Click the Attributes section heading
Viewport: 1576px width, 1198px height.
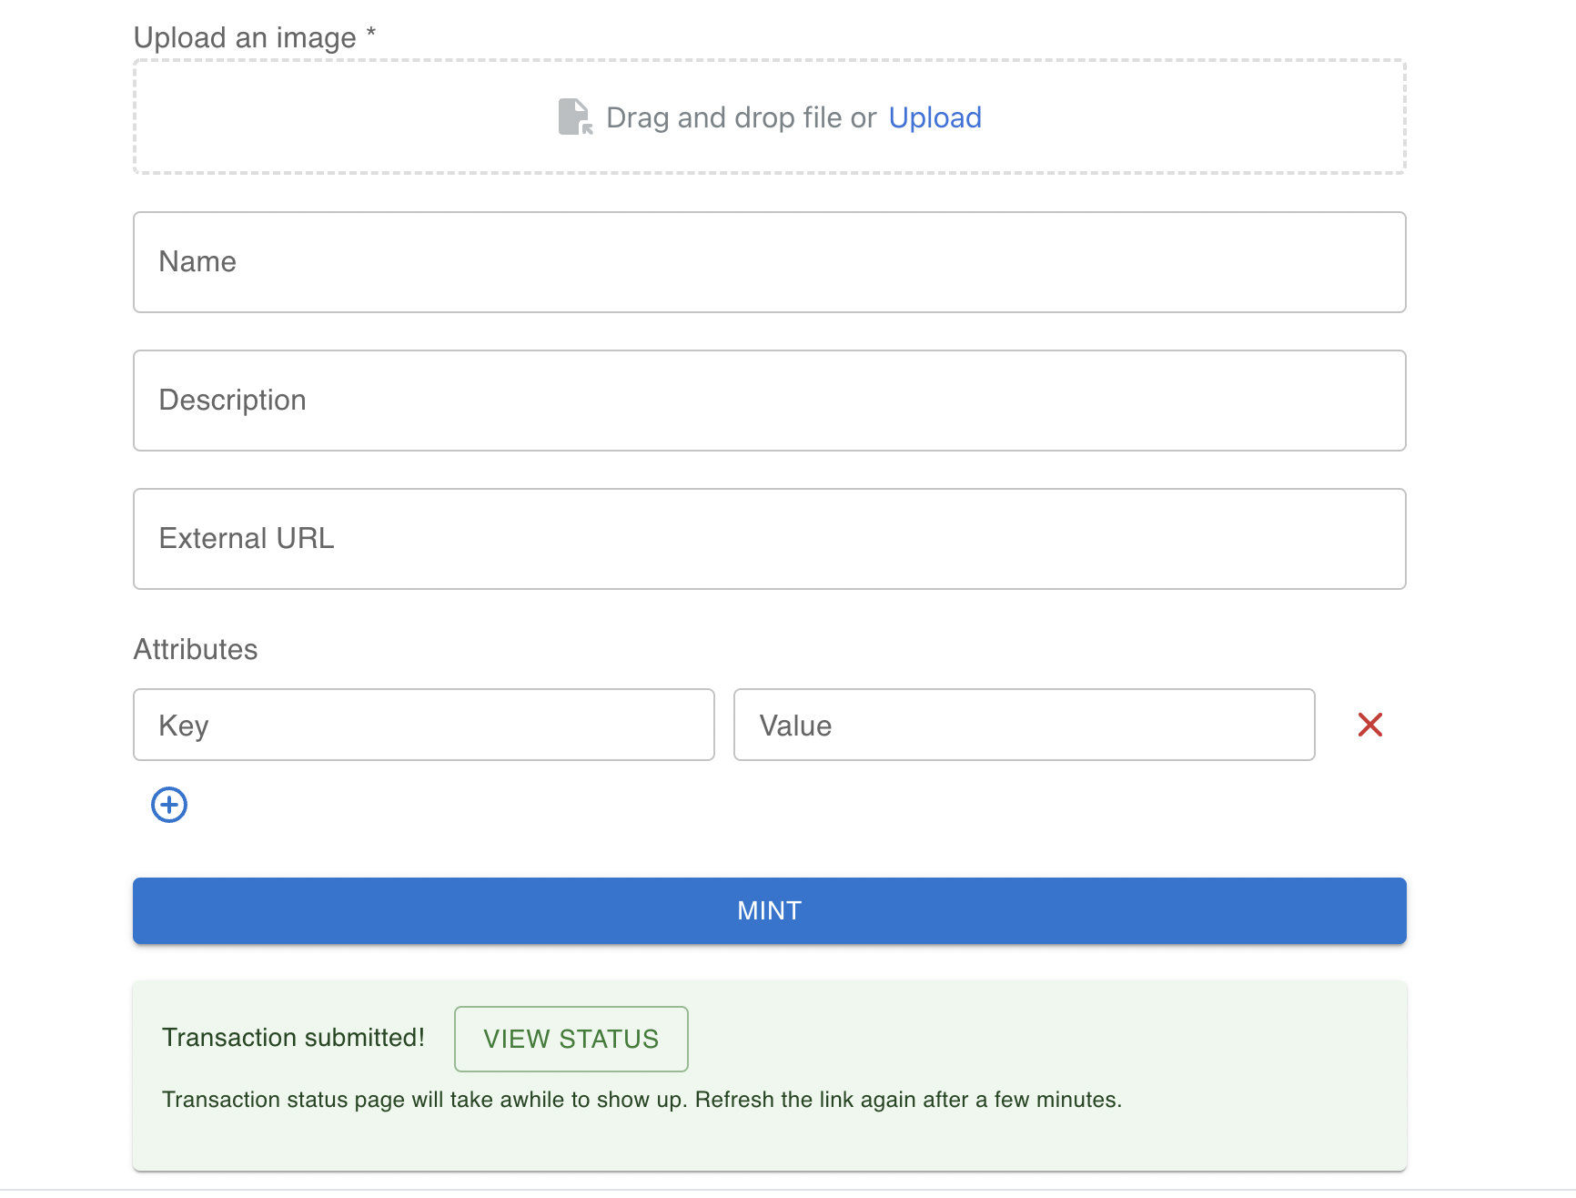tap(196, 649)
